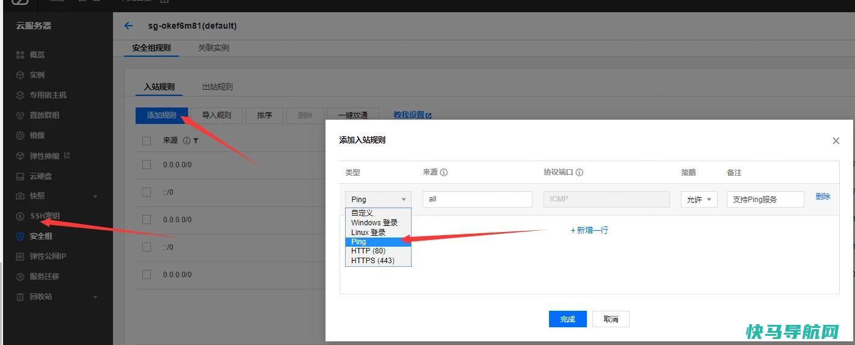
Task: Click the 排序 button
Action: tap(264, 115)
